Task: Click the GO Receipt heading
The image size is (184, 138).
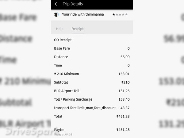Action: point(63,40)
